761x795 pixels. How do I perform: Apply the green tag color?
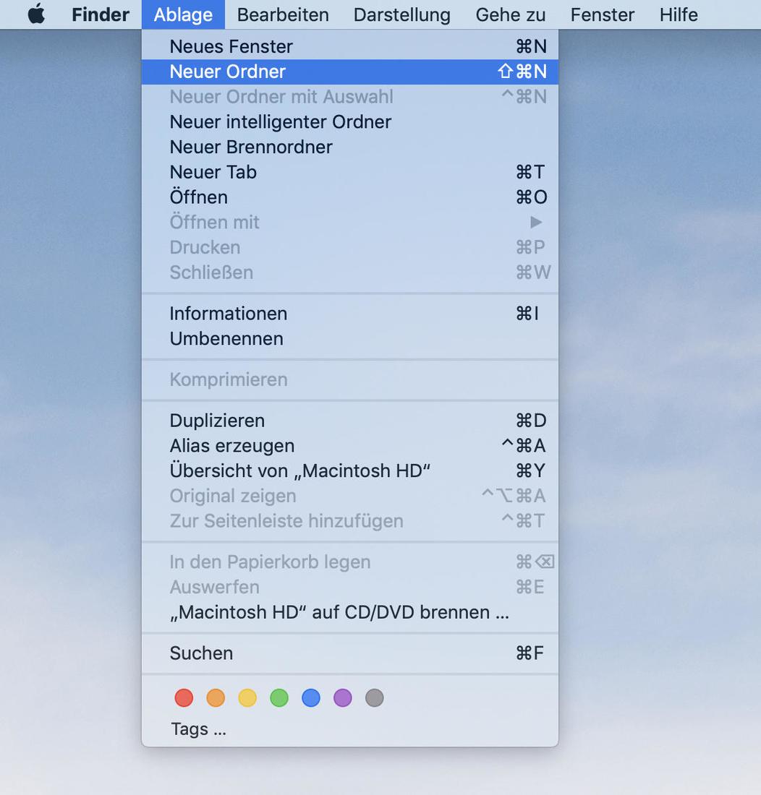[279, 697]
